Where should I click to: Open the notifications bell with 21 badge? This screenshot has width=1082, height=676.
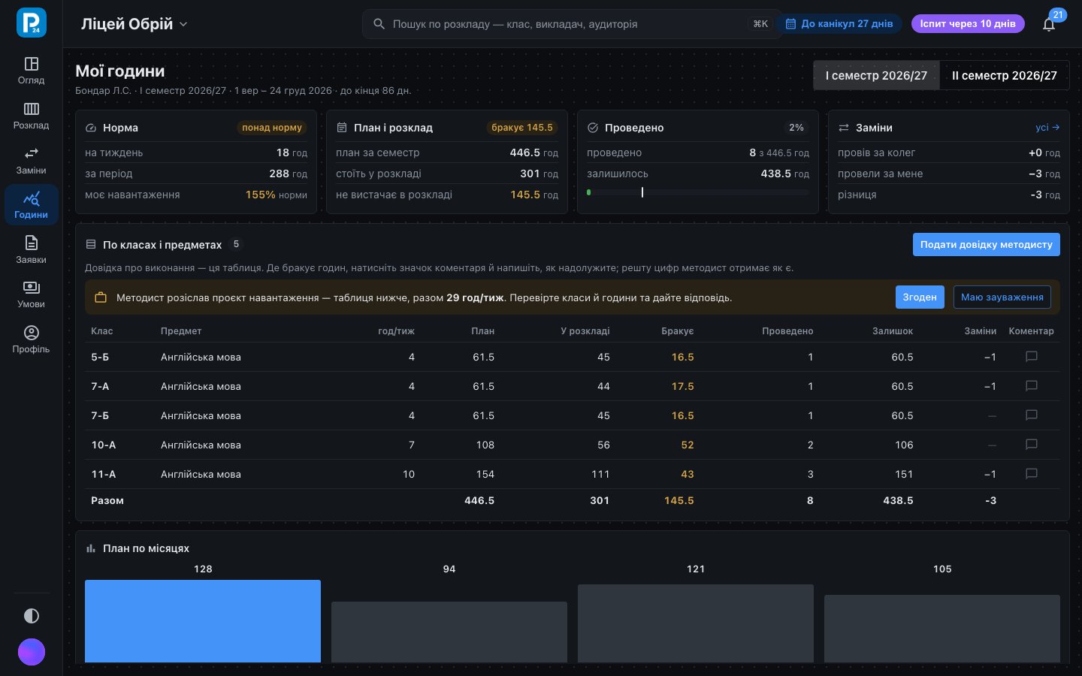coord(1049,24)
